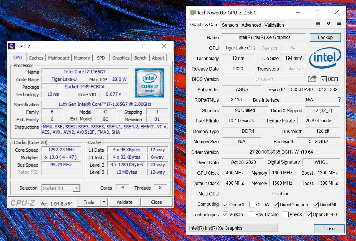Toggle the UEFI checkbox
The width and height of the screenshot is (356, 241).
click(324, 79)
